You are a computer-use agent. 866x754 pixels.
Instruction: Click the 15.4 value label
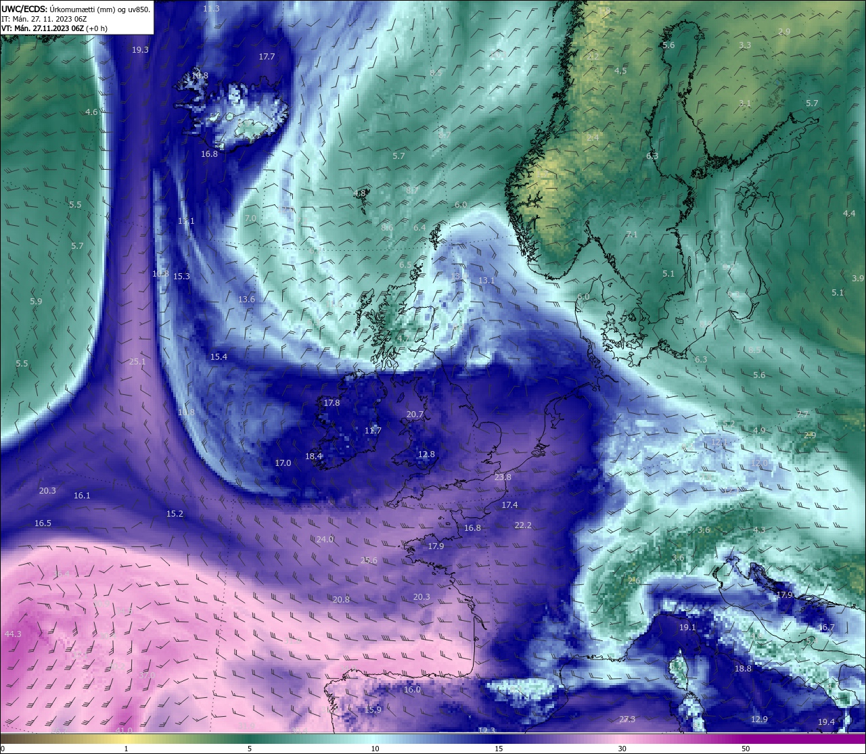219,357
